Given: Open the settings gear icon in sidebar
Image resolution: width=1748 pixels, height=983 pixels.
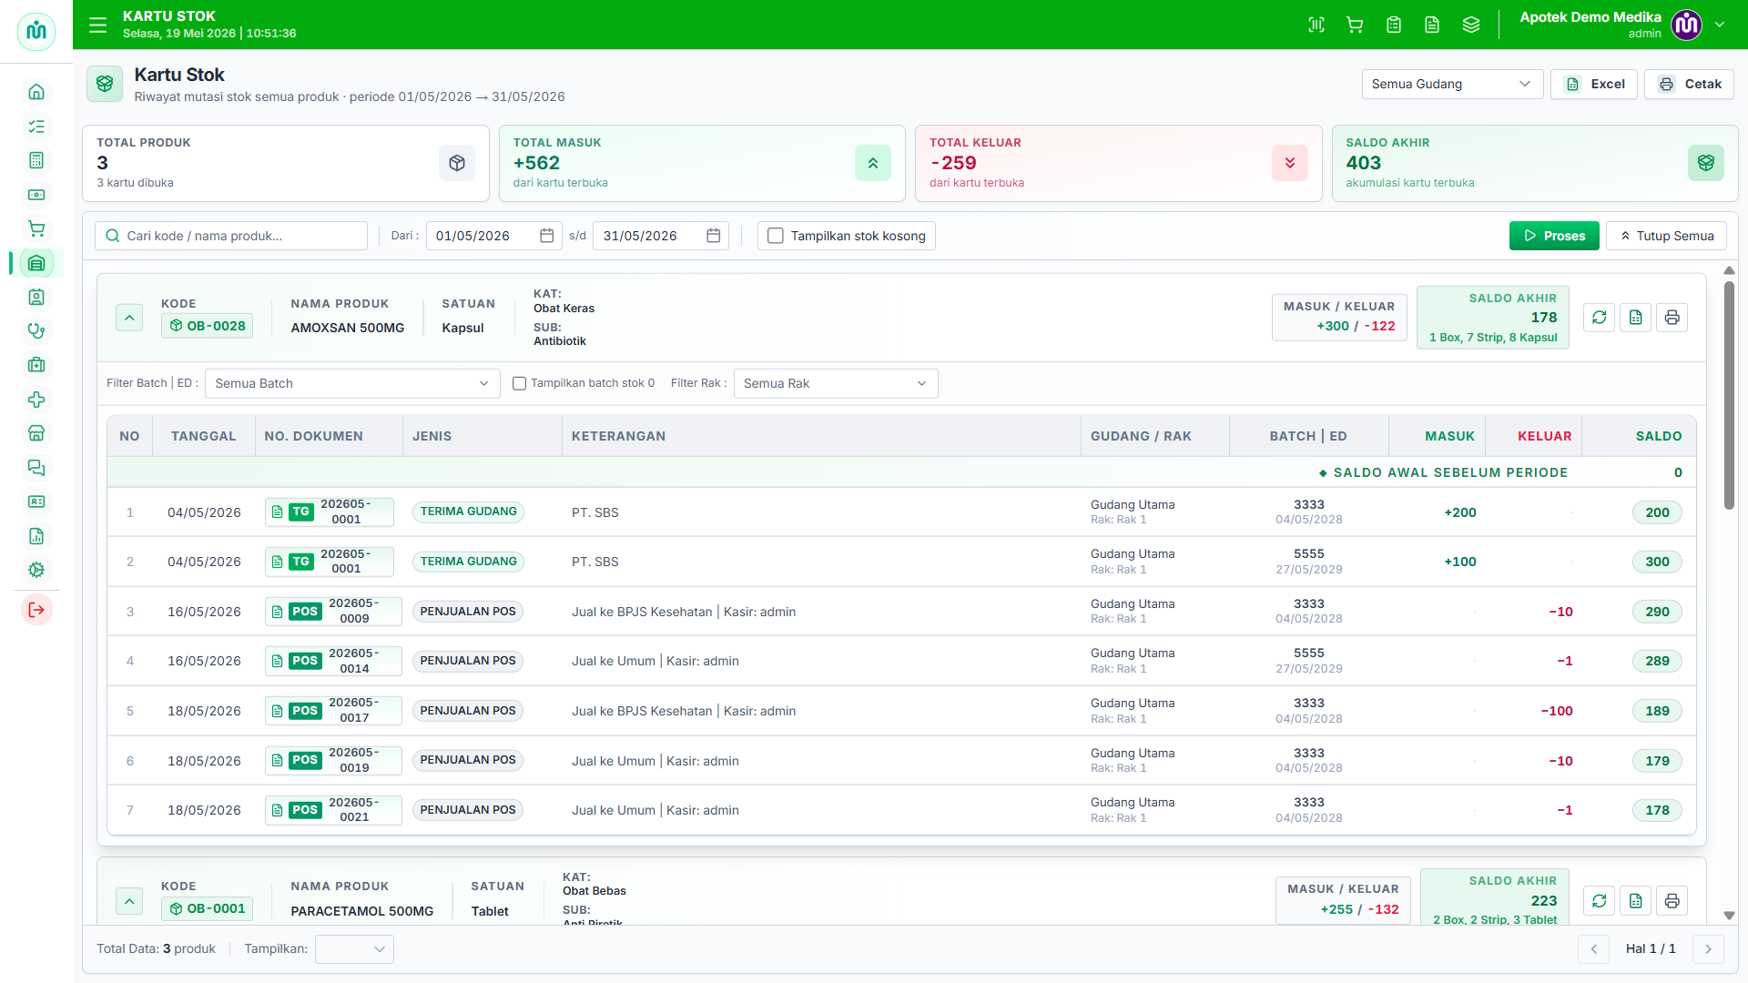Looking at the screenshot, I should 36,570.
